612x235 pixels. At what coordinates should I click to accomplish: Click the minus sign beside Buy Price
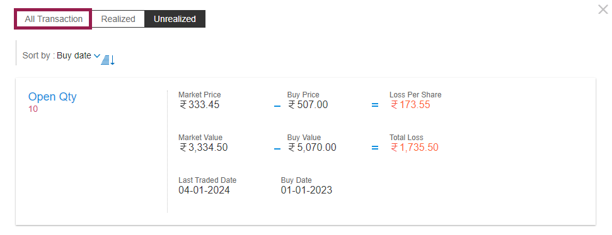277,106
